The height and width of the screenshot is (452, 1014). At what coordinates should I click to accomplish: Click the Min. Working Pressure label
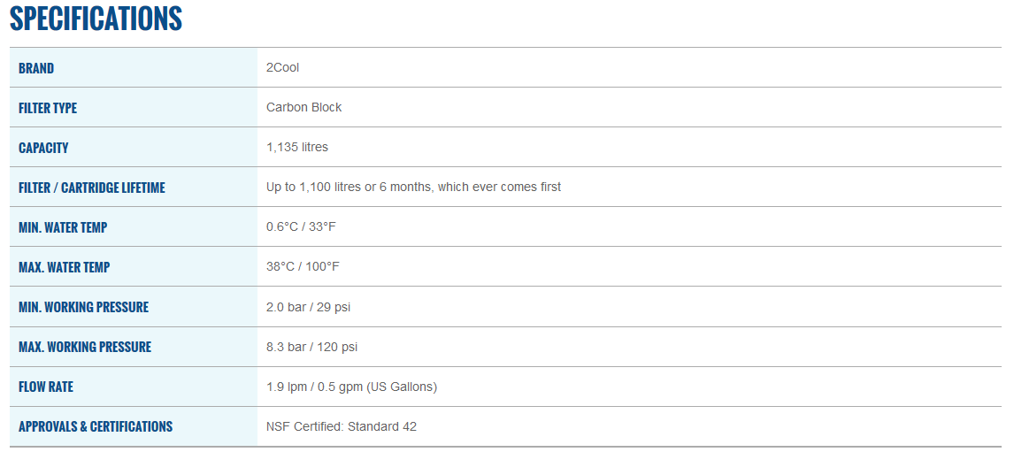point(84,307)
